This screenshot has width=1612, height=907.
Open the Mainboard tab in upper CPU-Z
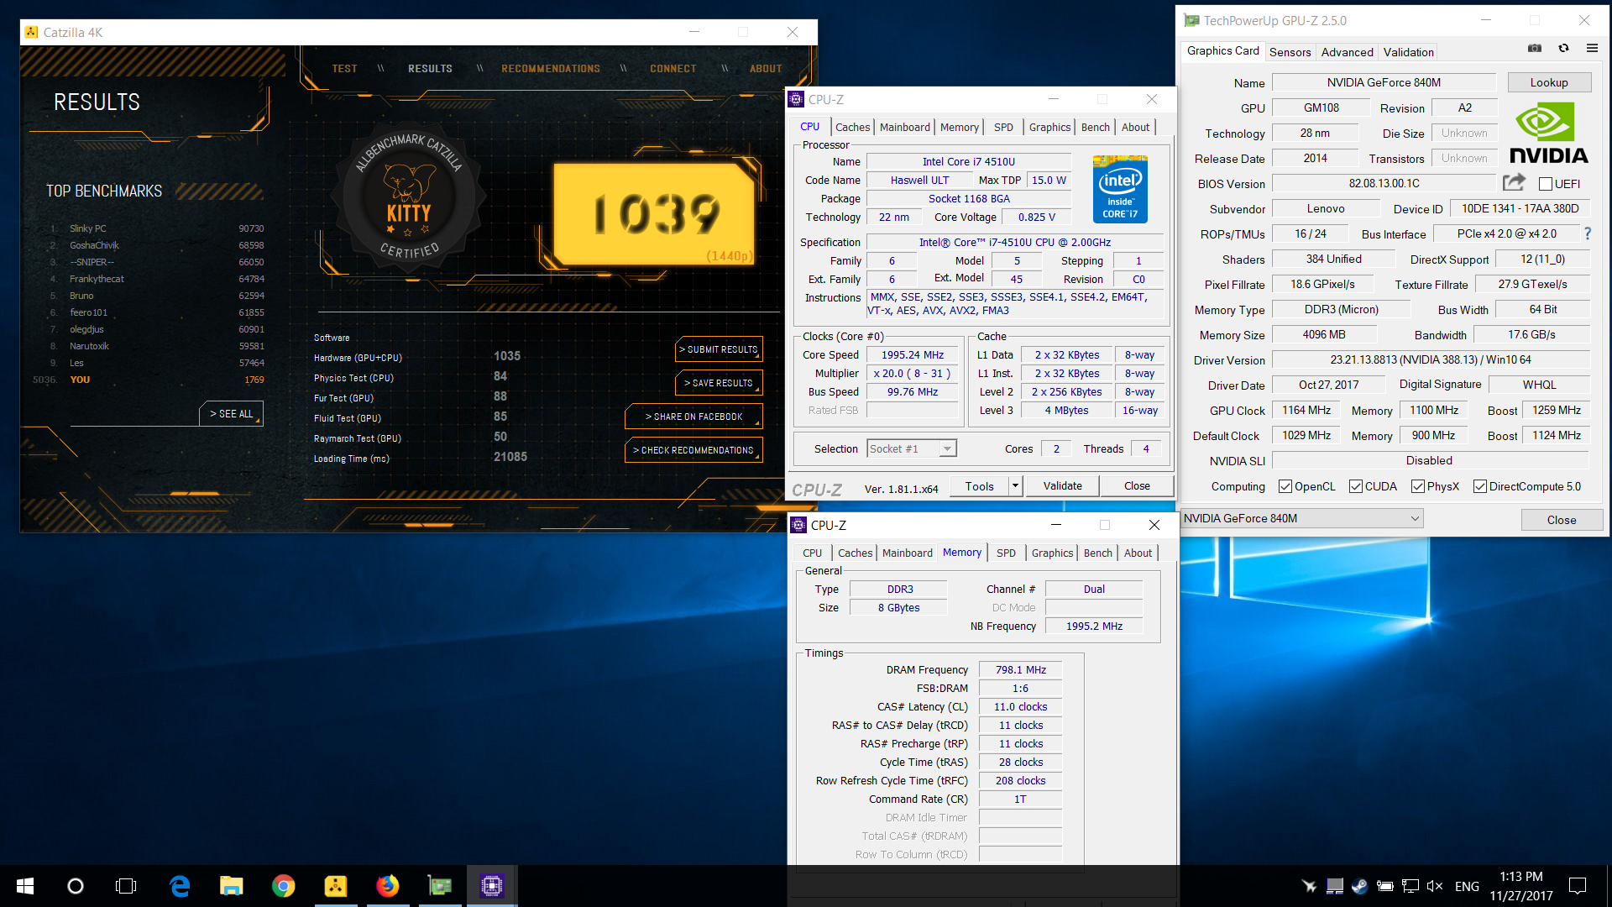904,127
